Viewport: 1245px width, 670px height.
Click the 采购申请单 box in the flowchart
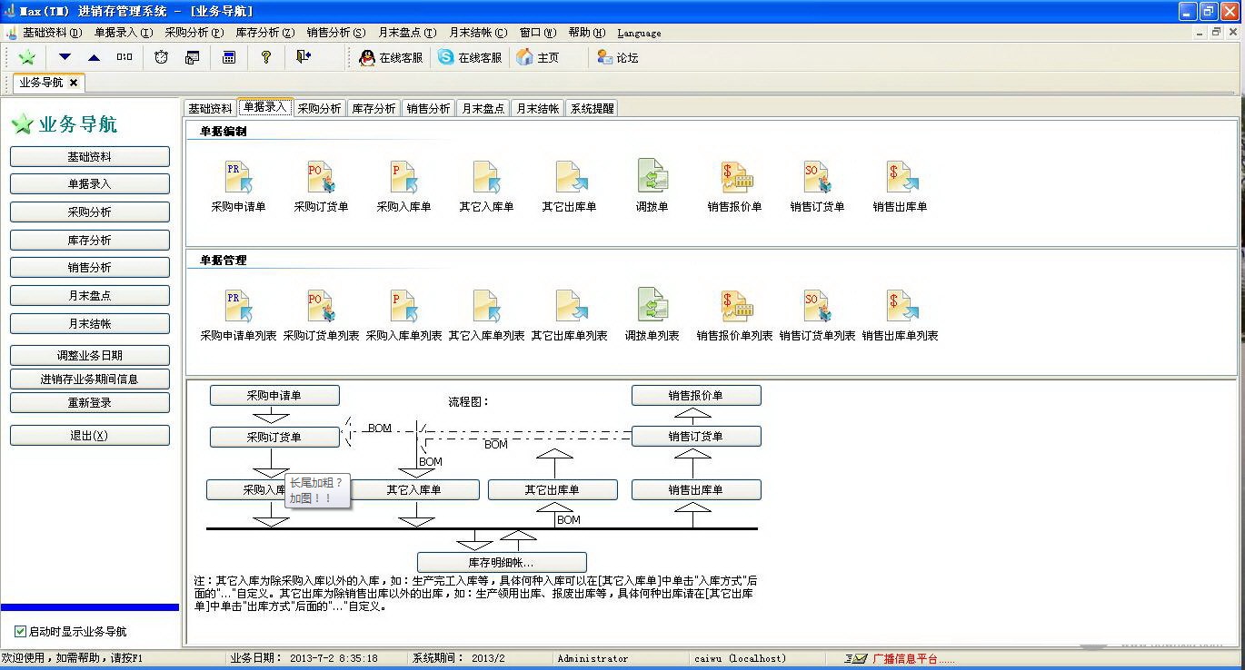tap(274, 396)
